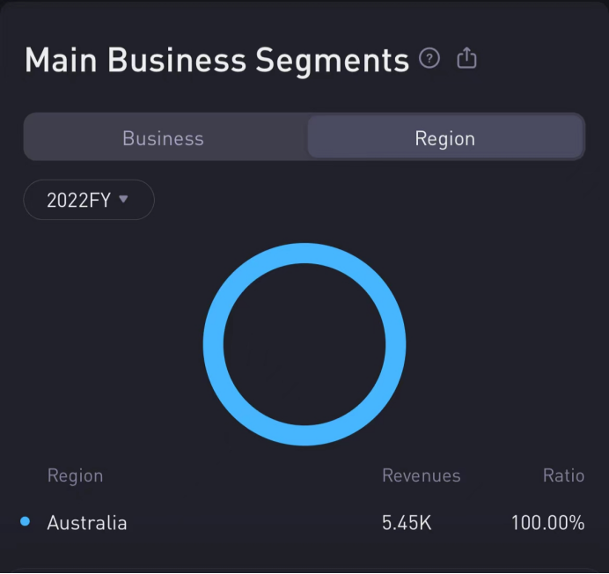Screen dimensions: 609x574
Task: Click the 100.00% ratio value
Action: coord(547,523)
